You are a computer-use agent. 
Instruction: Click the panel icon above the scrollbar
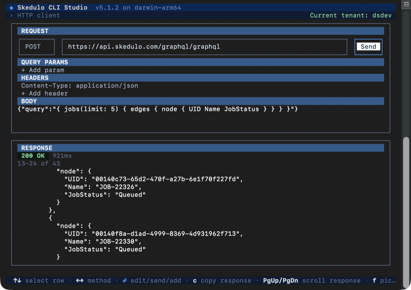click(x=406, y=4)
